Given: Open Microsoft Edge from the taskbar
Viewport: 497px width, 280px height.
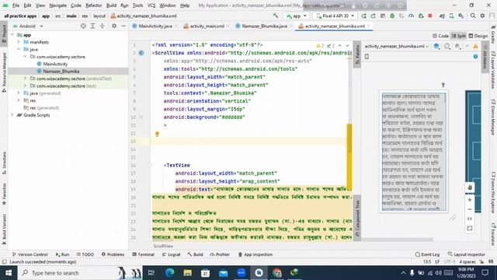Looking at the screenshot, I should [169, 273].
